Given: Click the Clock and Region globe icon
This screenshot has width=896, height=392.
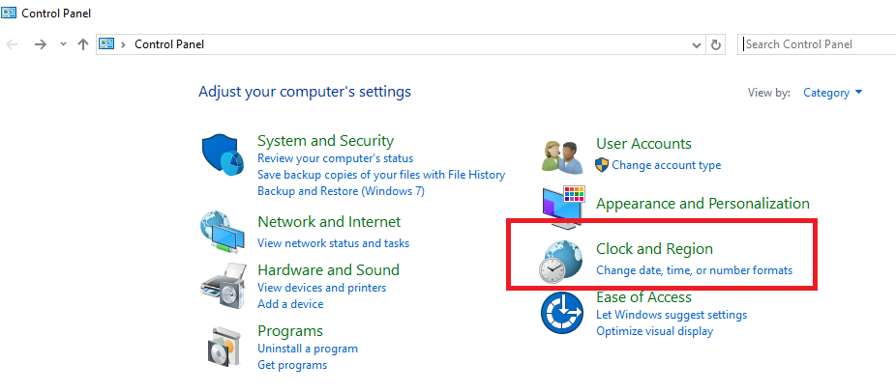Looking at the screenshot, I should (x=563, y=261).
